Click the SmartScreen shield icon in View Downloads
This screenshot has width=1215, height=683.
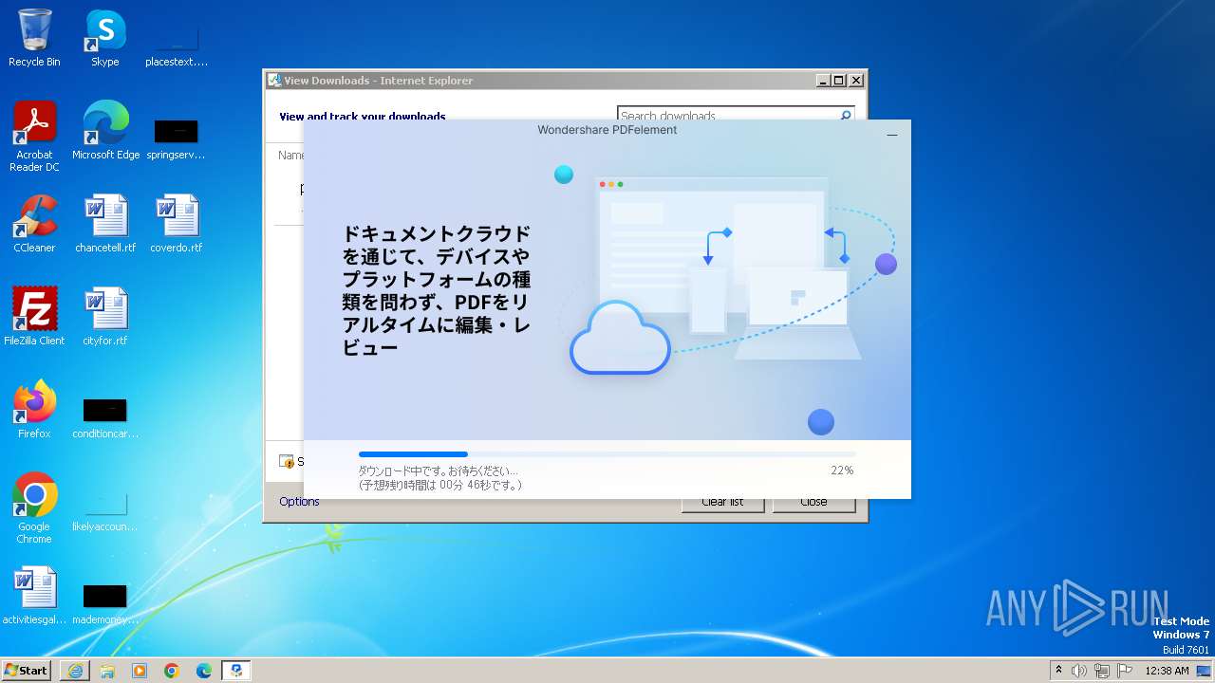287,462
